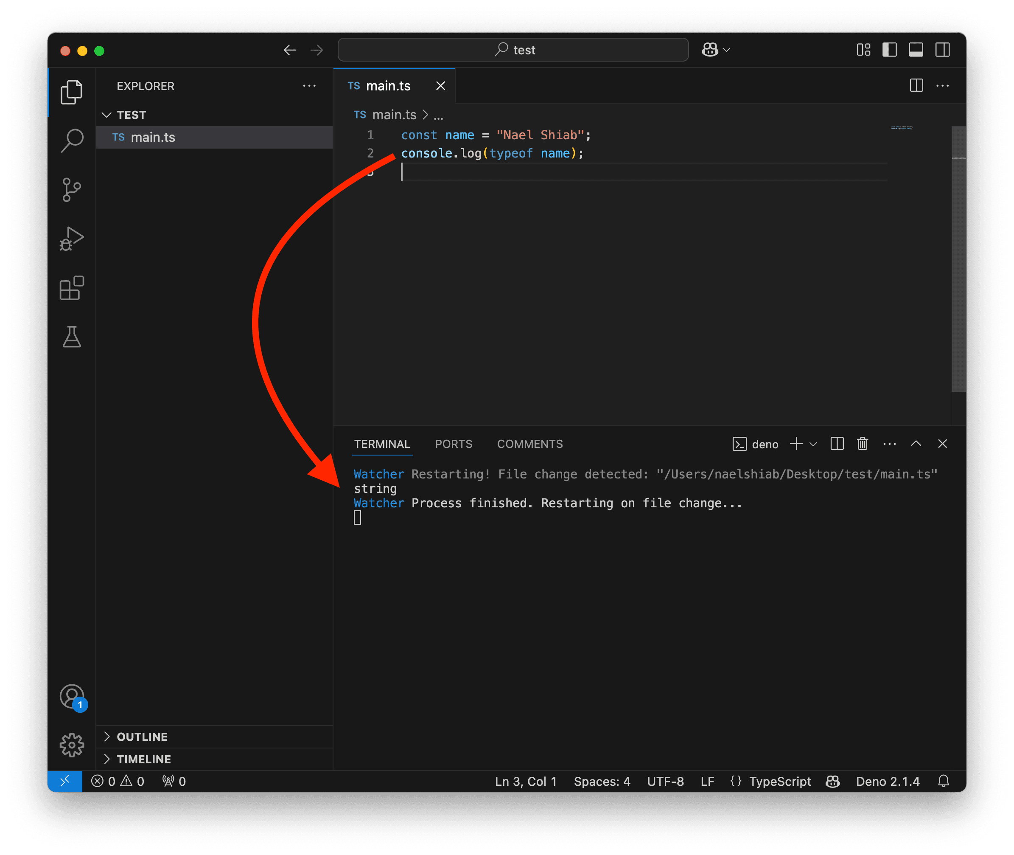Toggle the bottom panel visibility
Viewport: 1014px width, 855px height.
pos(916,50)
